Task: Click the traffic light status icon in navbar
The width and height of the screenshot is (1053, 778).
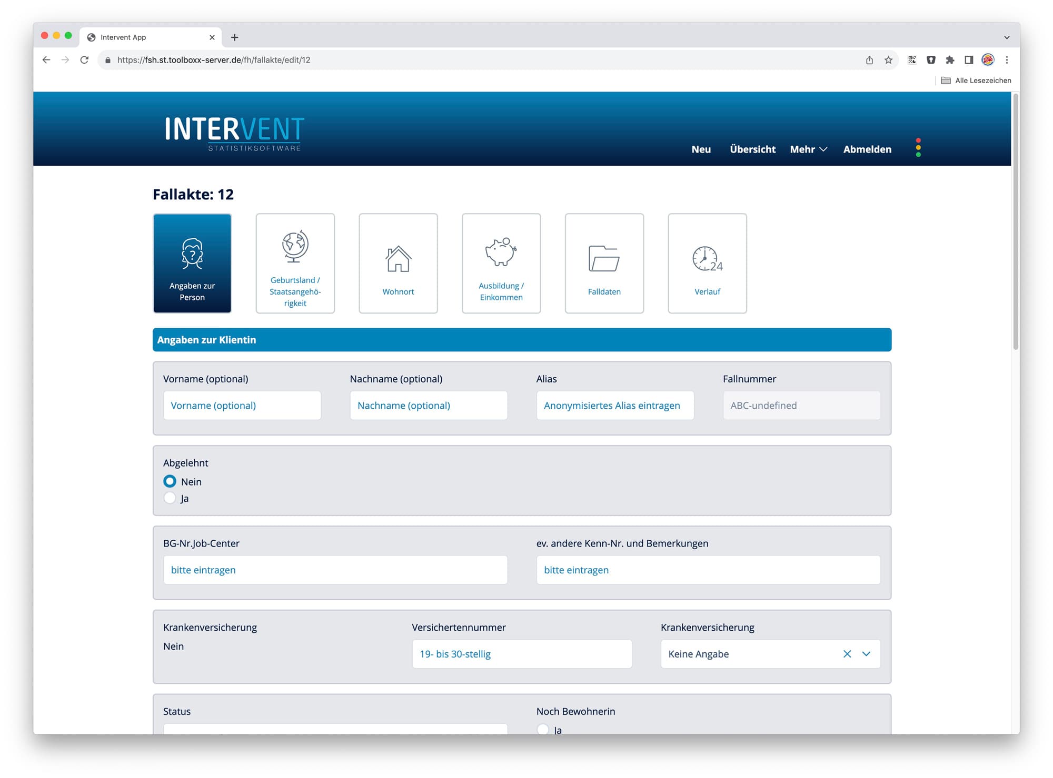Action: 919,149
